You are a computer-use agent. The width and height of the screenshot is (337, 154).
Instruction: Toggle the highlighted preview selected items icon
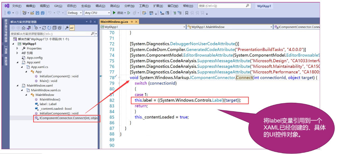[72, 28]
